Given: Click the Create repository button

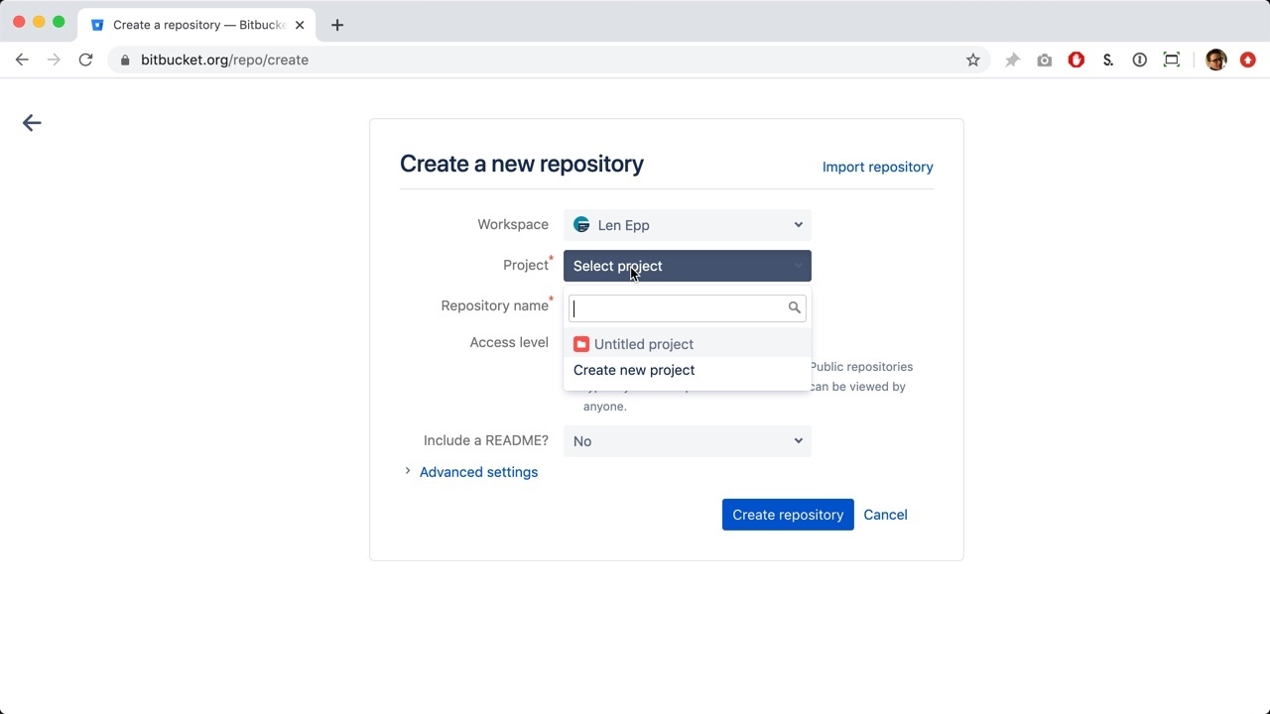Looking at the screenshot, I should pos(787,515).
